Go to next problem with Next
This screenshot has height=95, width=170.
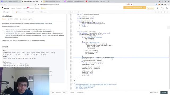click(64, 93)
